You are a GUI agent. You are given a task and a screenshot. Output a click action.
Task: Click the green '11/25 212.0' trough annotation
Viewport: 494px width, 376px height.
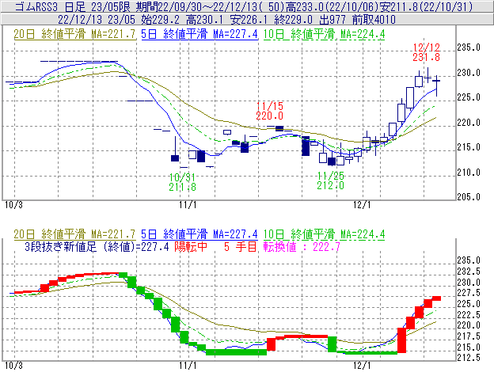coord(330,180)
